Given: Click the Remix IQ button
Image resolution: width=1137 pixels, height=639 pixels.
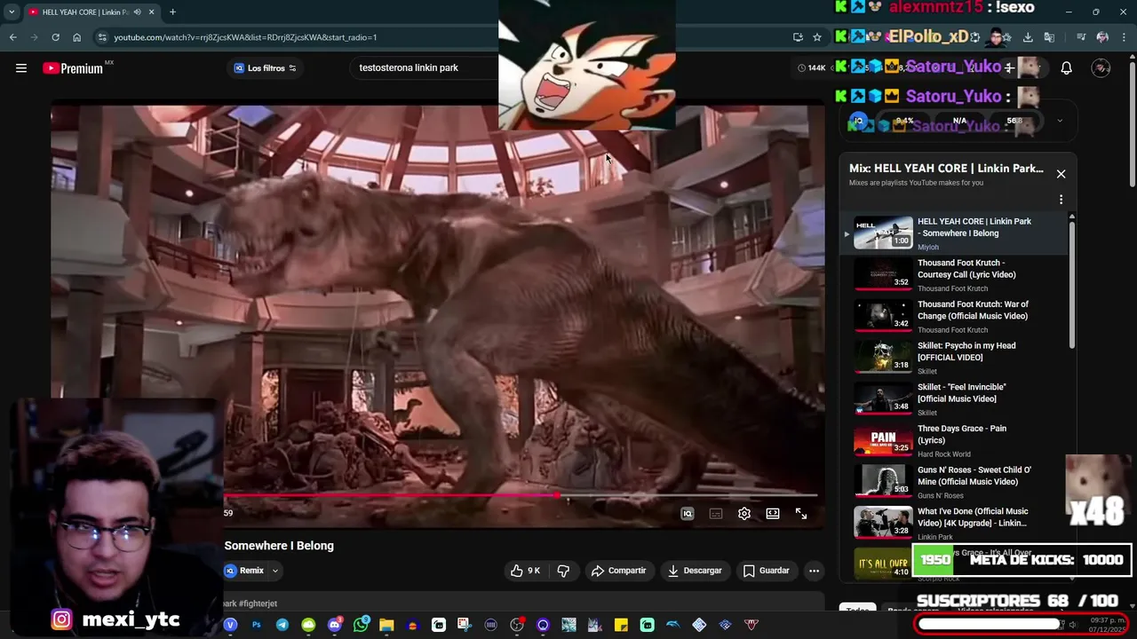Looking at the screenshot, I should 244,571.
